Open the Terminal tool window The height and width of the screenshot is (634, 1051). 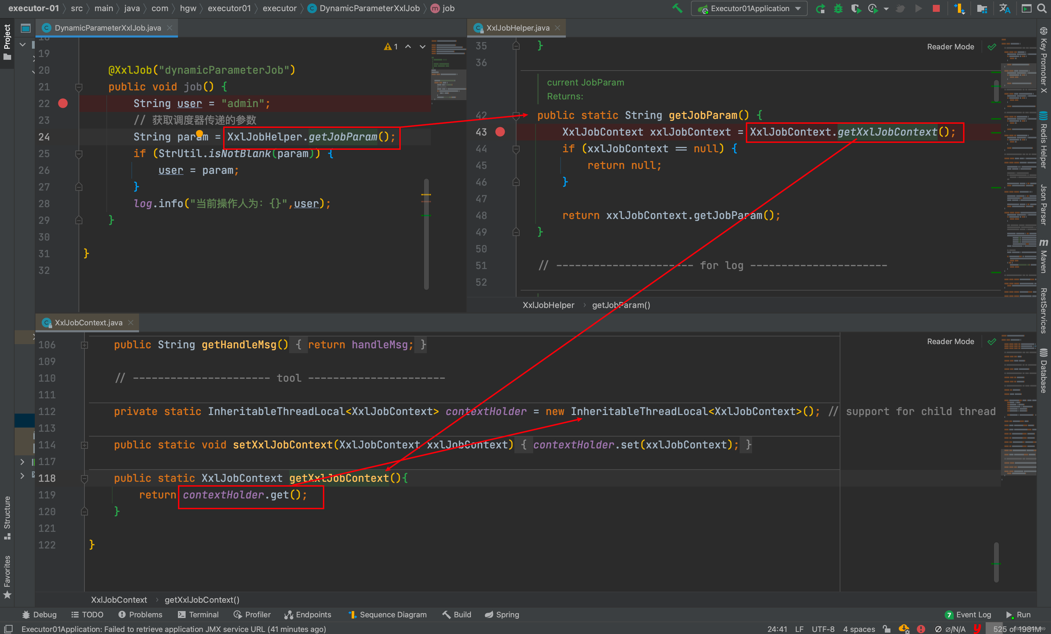click(198, 615)
